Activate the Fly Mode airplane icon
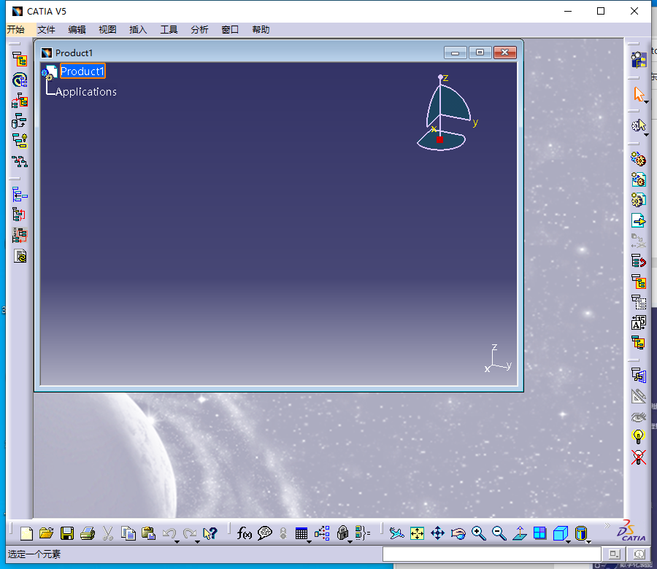 (395, 533)
